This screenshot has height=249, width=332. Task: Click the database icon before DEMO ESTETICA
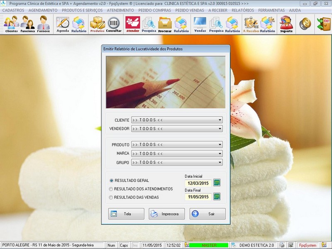coord(234,245)
